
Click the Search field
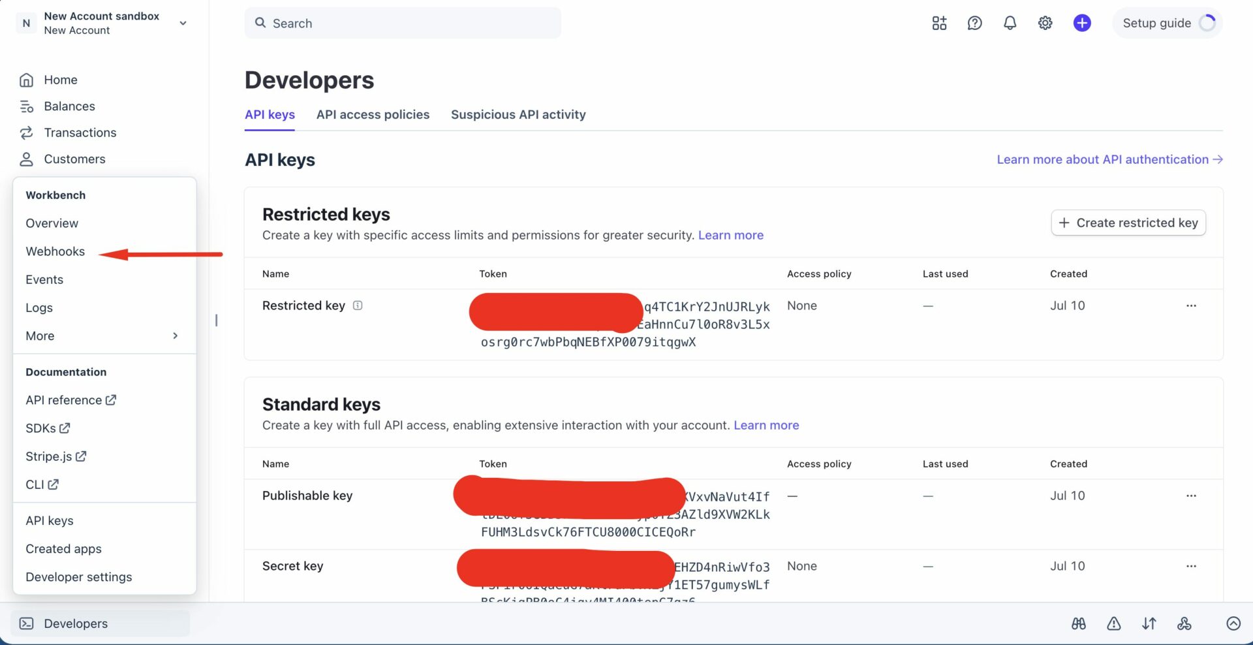coord(403,23)
